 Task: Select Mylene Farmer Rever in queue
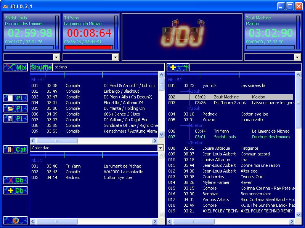tap(231, 182)
